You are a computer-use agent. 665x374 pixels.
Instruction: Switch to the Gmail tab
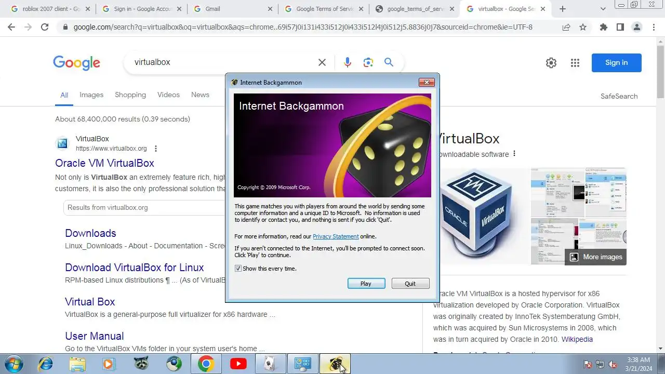pos(232,9)
